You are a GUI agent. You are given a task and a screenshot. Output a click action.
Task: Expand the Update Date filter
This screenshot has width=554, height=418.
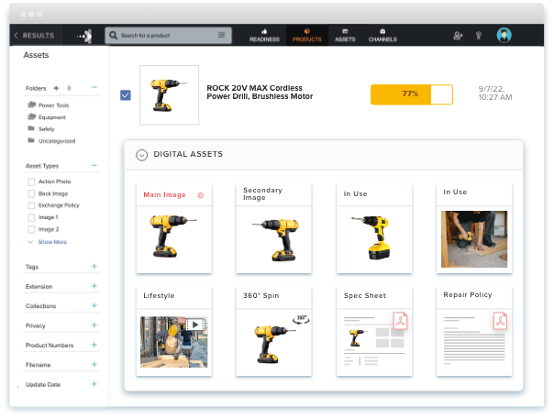(x=94, y=384)
